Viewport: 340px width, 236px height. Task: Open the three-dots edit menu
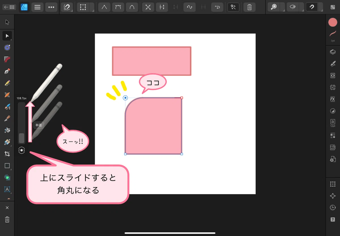tap(51, 7)
